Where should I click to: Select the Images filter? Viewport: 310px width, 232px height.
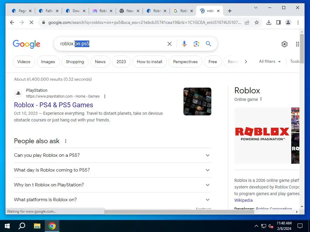click(48, 62)
